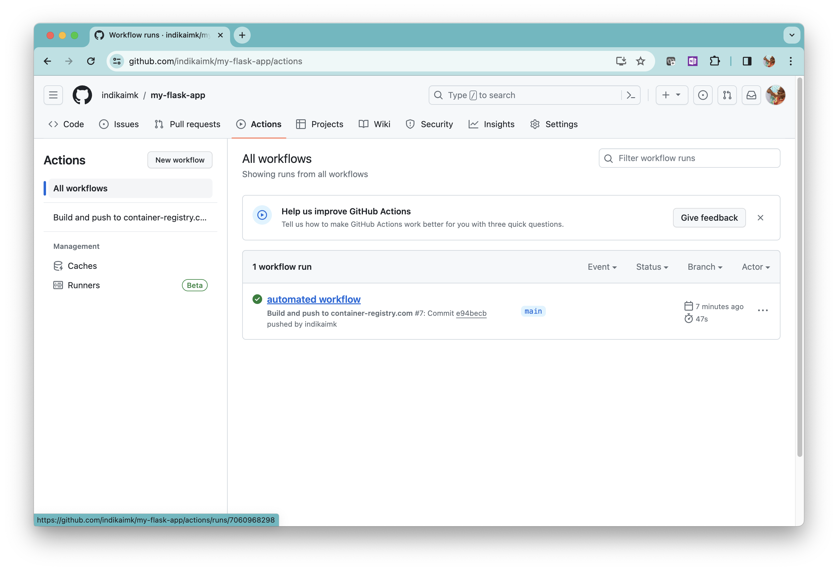Screen dimensions: 838x571
Task: Open my-flask-app repository link
Action: tap(178, 95)
